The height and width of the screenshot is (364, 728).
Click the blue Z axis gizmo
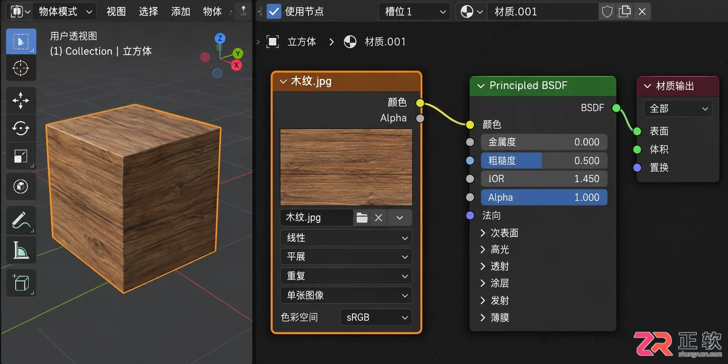[x=220, y=38]
